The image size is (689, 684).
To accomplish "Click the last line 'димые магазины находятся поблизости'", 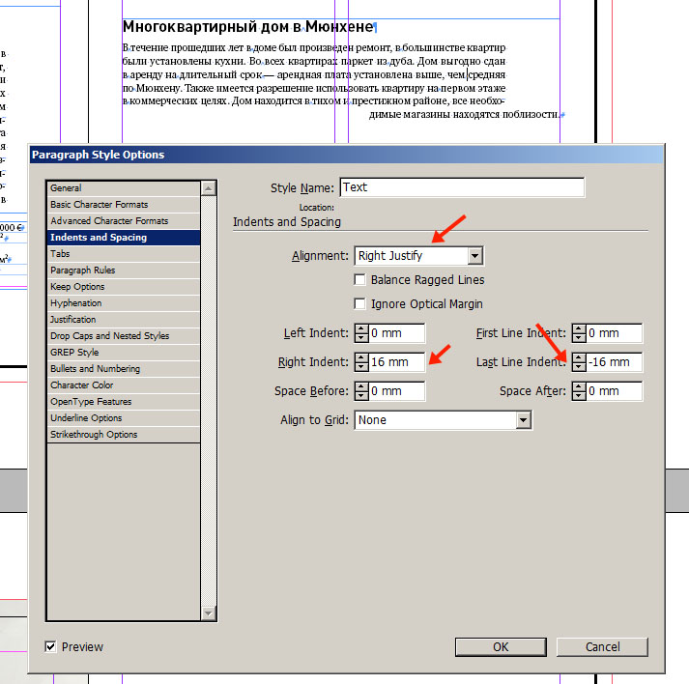I will 464,115.
